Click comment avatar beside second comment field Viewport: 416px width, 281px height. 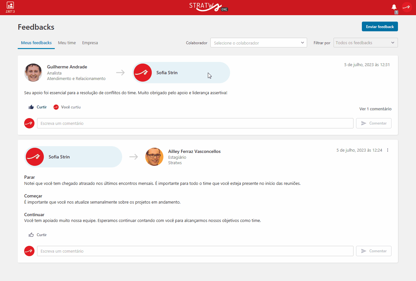coord(29,251)
